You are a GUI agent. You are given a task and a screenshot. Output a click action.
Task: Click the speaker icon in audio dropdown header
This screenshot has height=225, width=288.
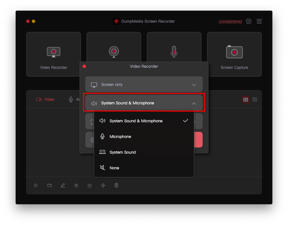click(94, 103)
